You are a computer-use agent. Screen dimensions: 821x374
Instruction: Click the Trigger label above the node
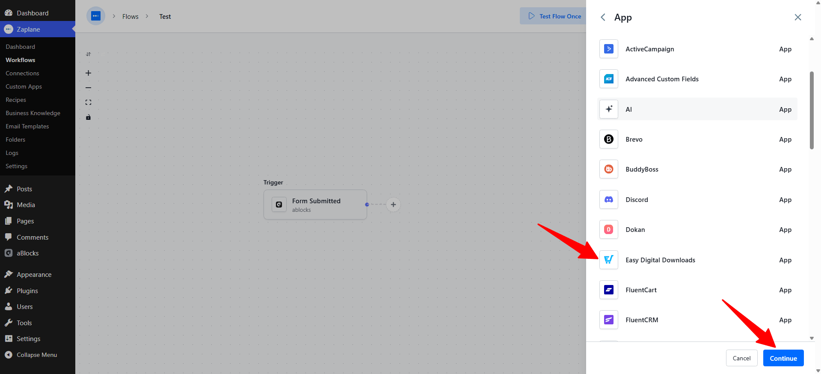click(x=273, y=182)
